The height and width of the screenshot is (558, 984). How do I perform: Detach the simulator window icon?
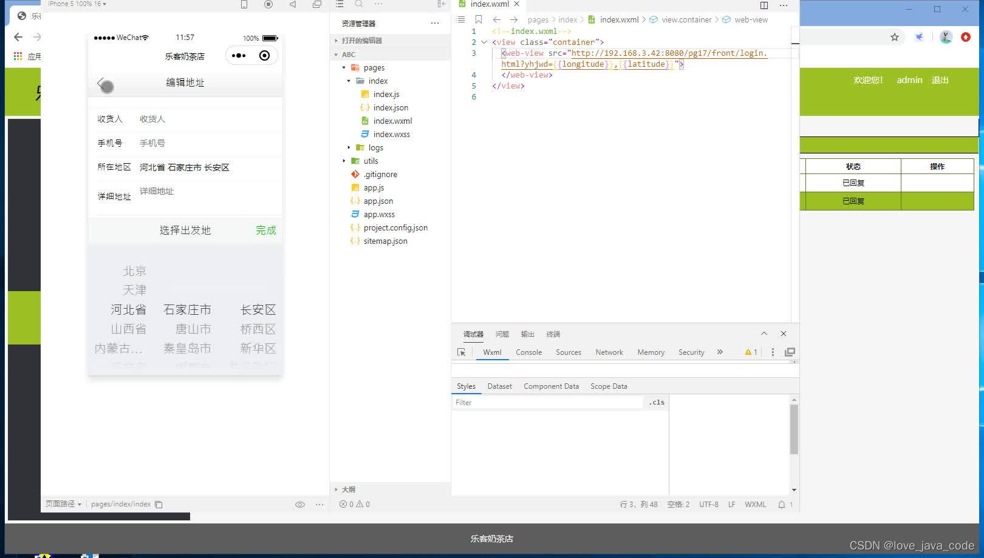point(317,4)
